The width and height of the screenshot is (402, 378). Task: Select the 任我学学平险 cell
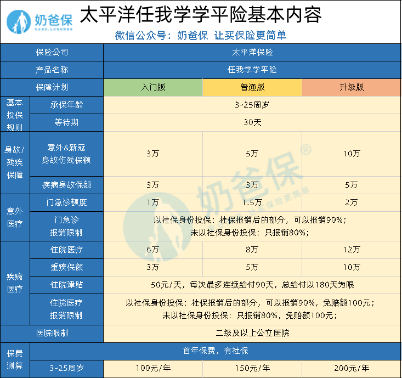(x=252, y=70)
